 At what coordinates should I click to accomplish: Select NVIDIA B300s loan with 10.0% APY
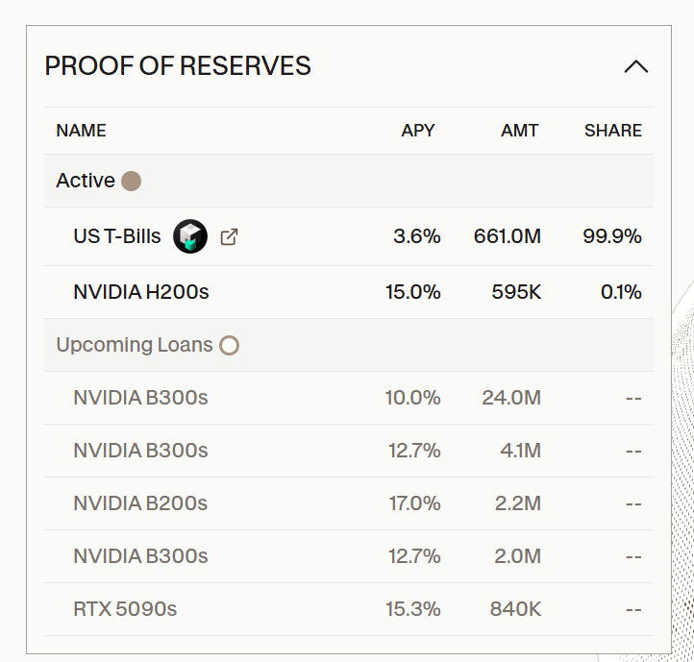coord(140,398)
